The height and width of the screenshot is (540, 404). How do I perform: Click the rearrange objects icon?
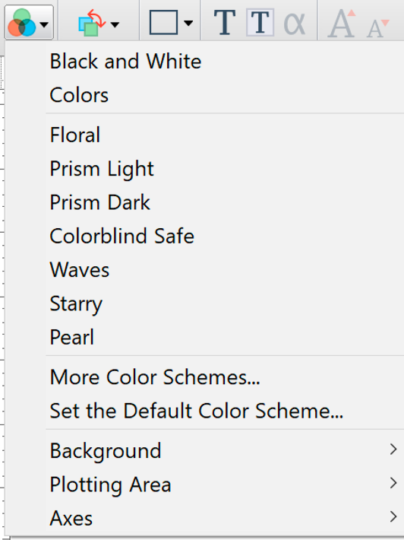point(92,23)
